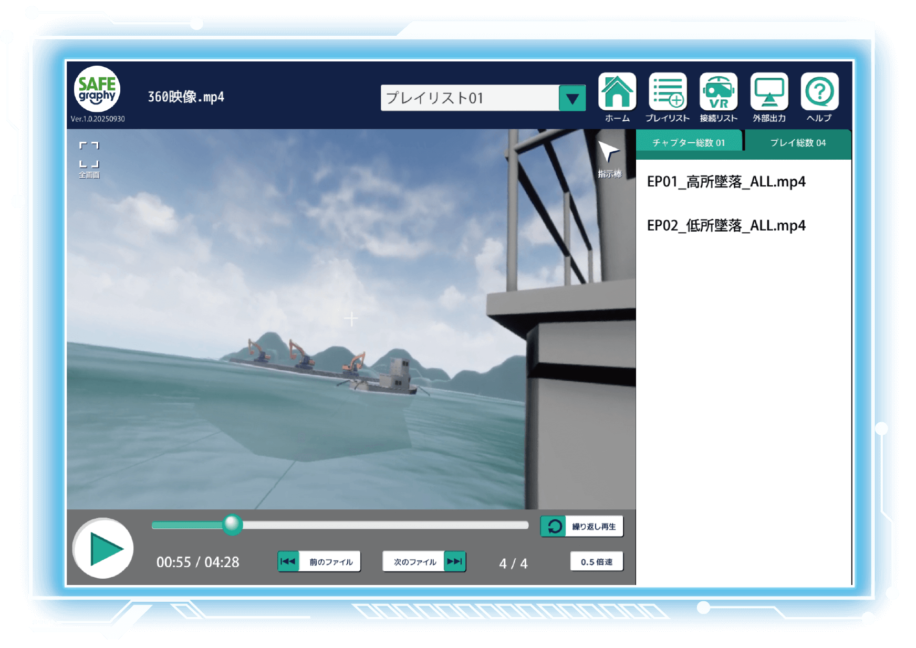Toggle 0.5倍速 playback speed
Viewport: 916px width, 648px height.
click(596, 562)
